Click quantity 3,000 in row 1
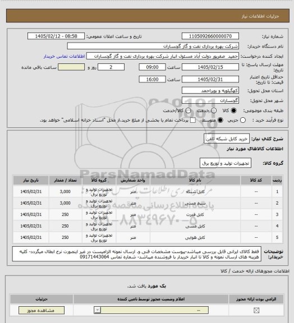The width and height of the screenshot is (294, 323). point(65,192)
